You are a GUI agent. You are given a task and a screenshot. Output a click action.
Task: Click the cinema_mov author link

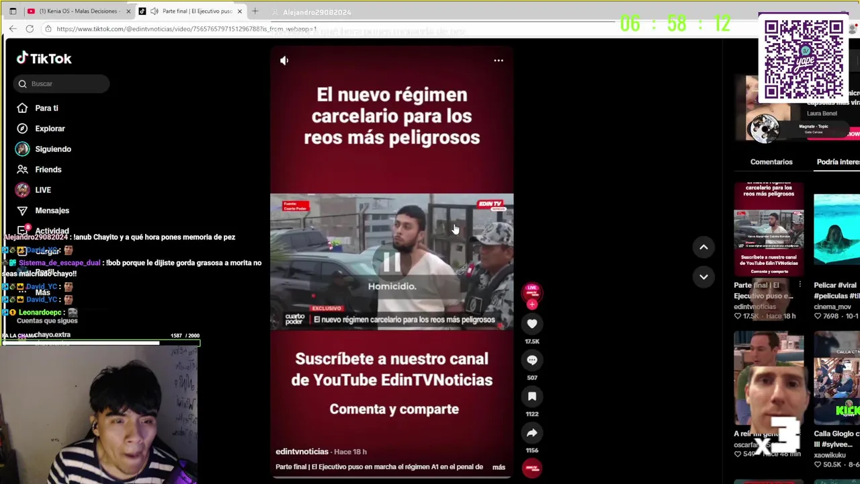click(832, 307)
